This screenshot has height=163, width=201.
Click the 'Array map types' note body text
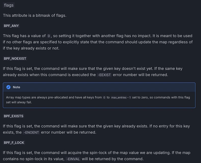tap(98, 100)
